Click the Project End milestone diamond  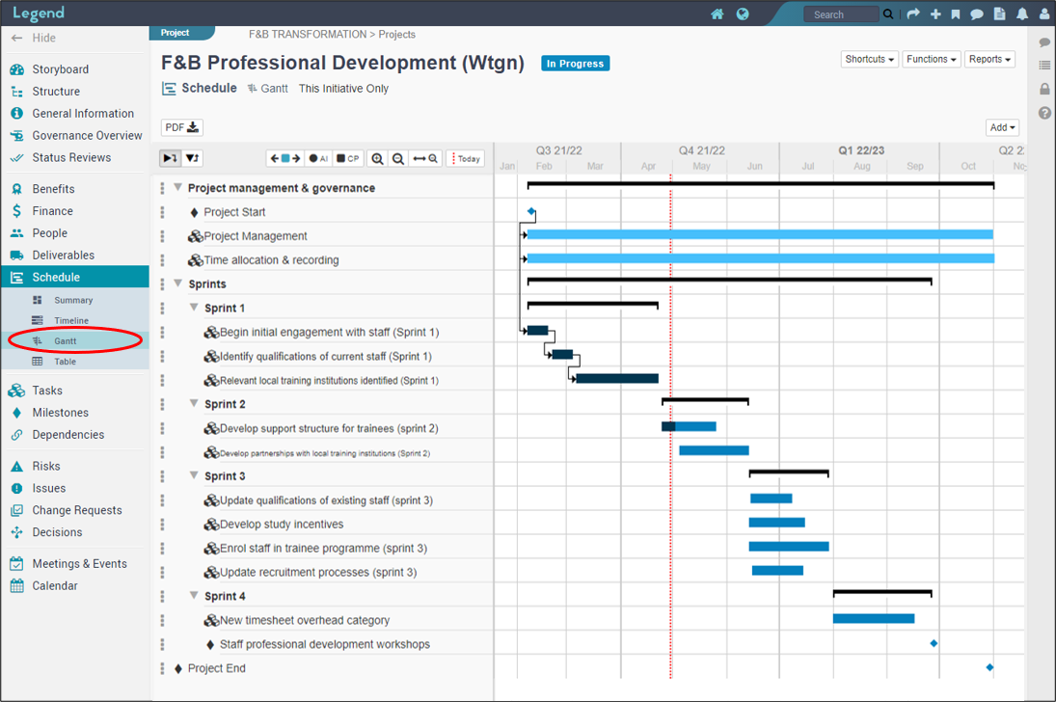pyautogui.click(x=989, y=667)
